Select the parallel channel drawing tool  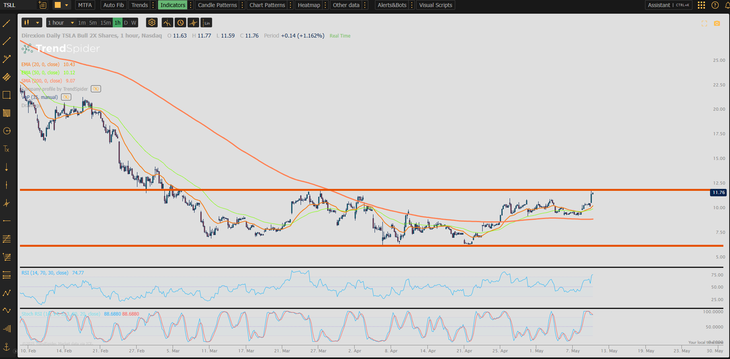click(7, 77)
